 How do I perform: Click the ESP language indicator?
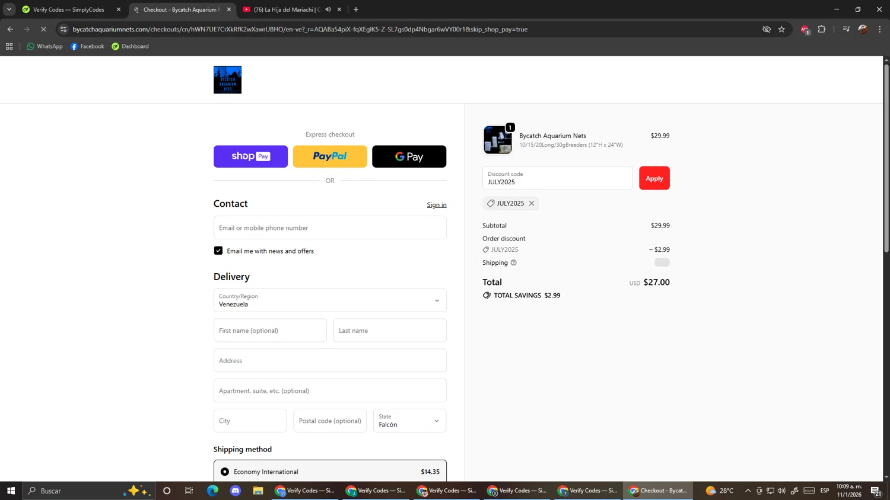pyautogui.click(x=825, y=491)
